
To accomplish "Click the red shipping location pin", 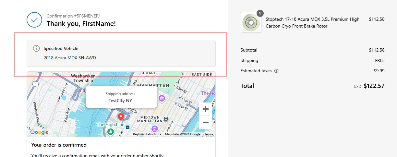I will (121, 117).
